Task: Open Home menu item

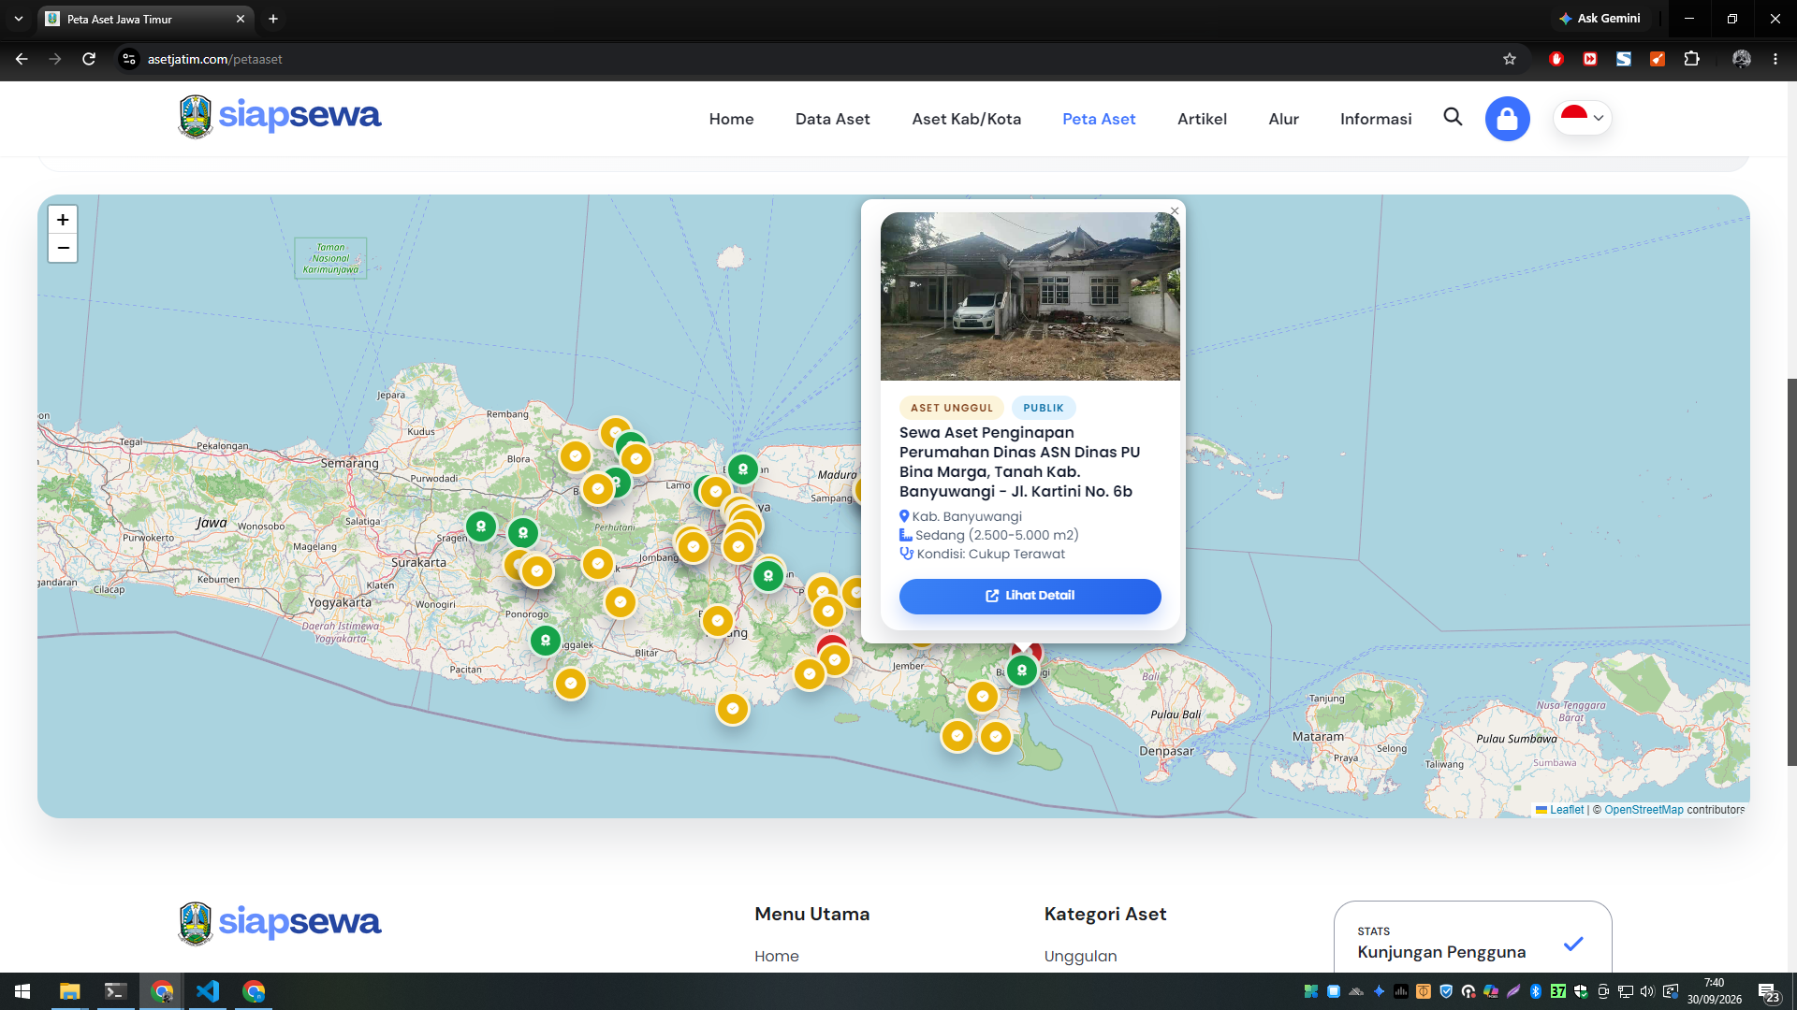Action: point(731,119)
